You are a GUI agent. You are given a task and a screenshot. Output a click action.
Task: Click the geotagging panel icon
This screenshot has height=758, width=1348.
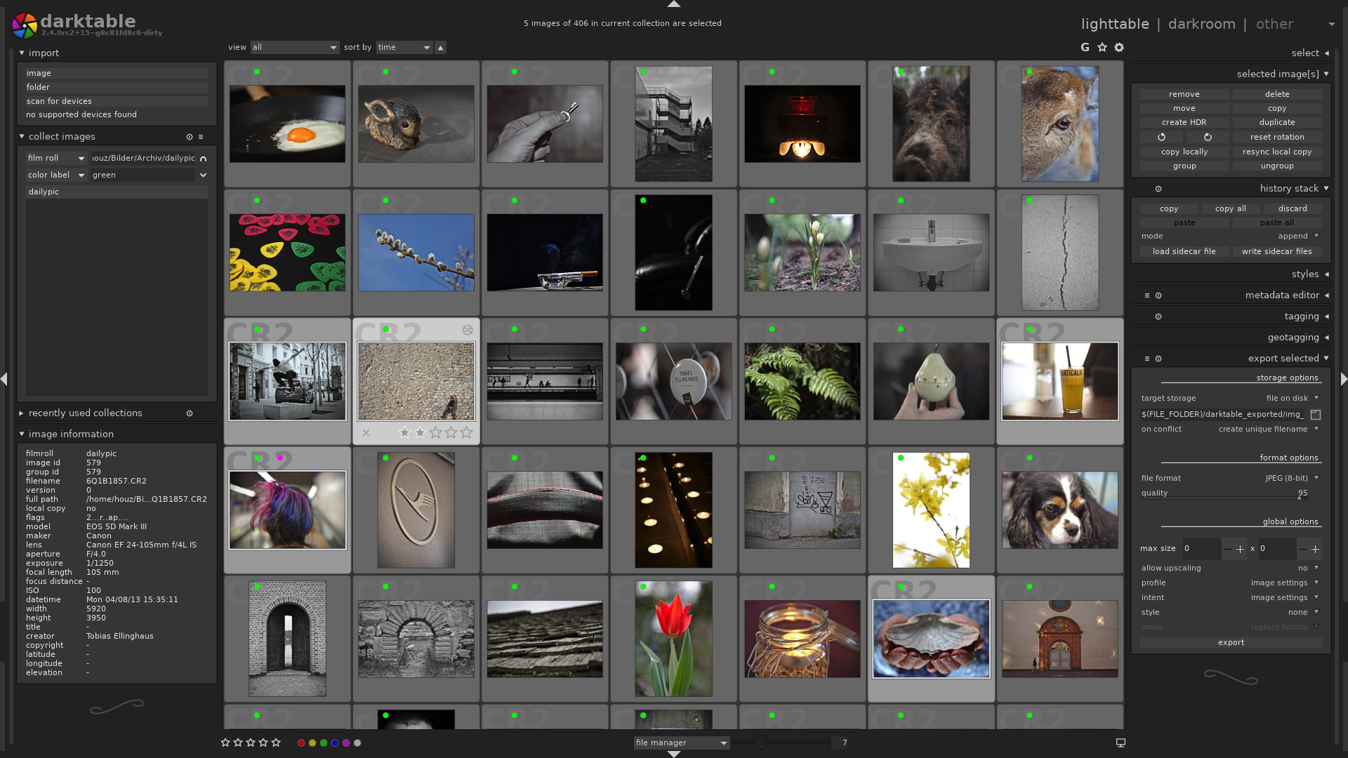(1325, 337)
